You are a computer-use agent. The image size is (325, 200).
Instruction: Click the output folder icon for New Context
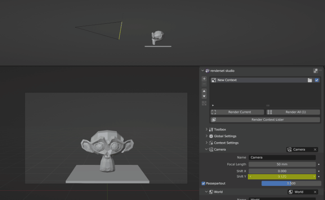[x=310, y=80]
